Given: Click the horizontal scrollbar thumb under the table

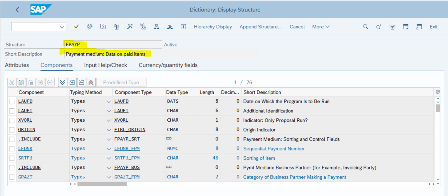Looking at the screenshot, I should [102, 184].
